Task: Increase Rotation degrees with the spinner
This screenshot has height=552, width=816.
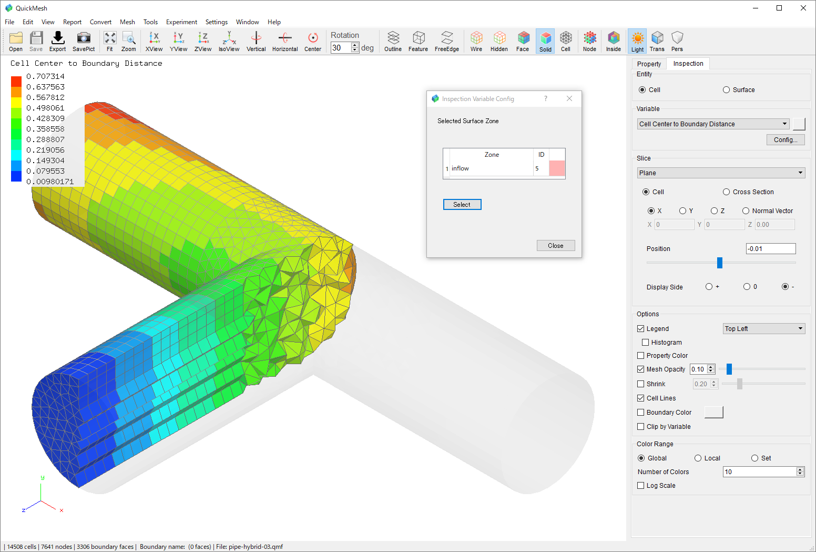Action: (x=355, y=45)
